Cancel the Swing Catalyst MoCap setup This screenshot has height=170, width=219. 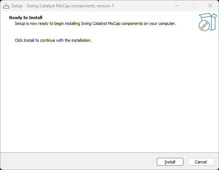click(201, 162)
